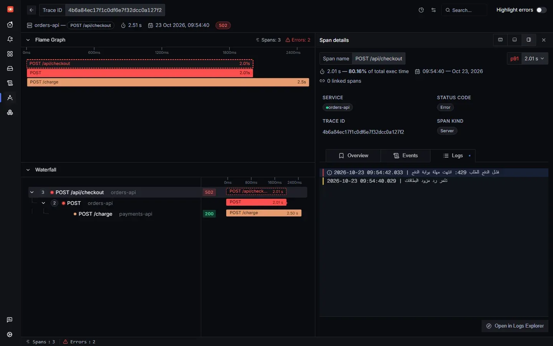The height and width of the screenshot is (346, 553).
Task: Click the orders-api service tag
Action: [338, 108]
